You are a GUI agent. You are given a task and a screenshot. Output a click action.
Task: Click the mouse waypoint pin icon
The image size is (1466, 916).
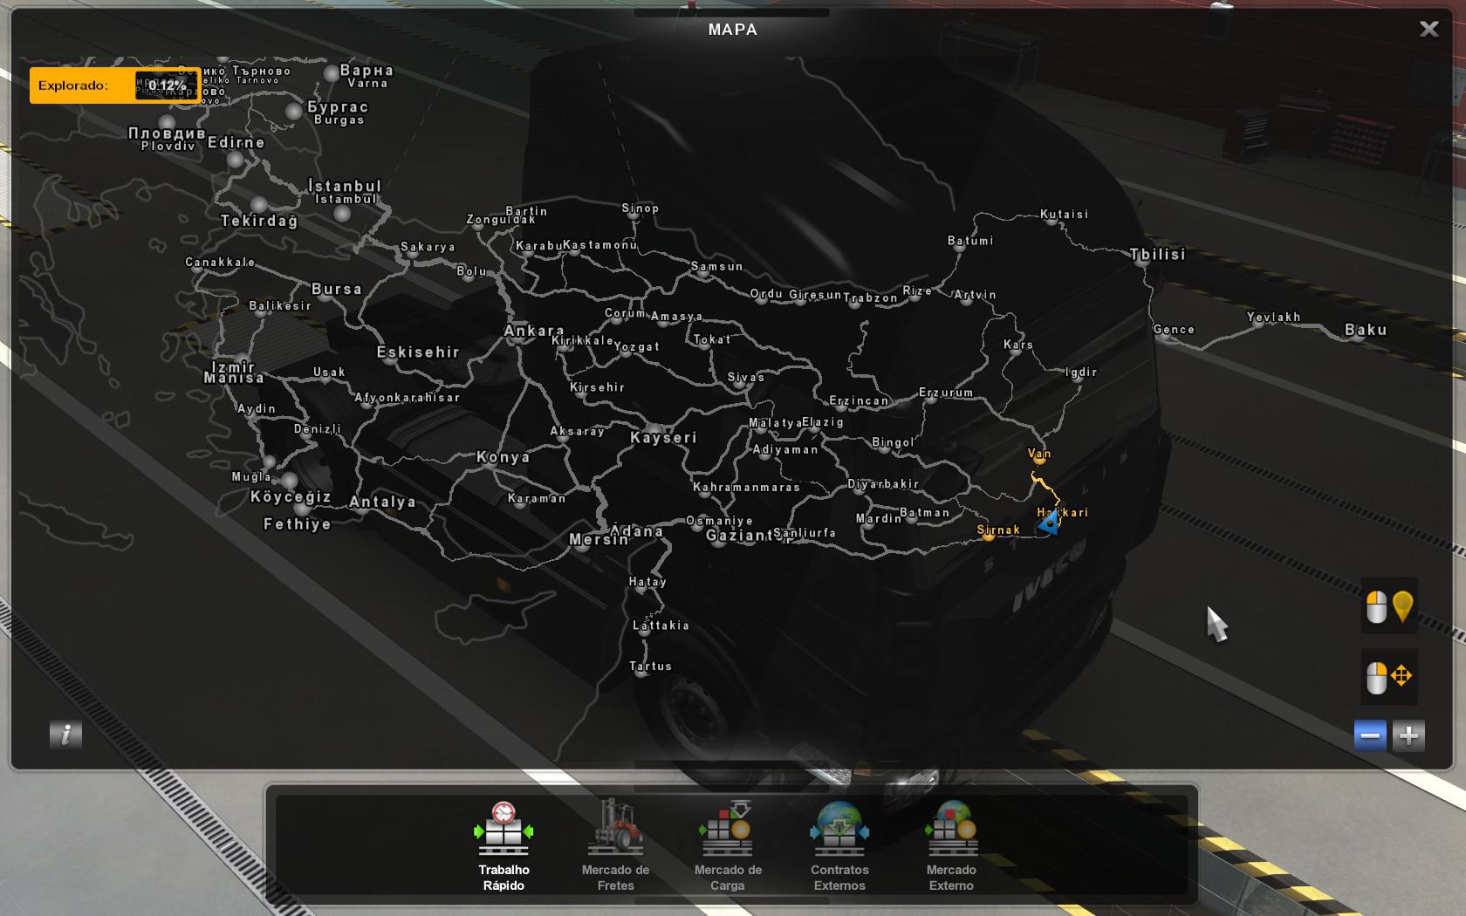click(x=1389, y=606)
